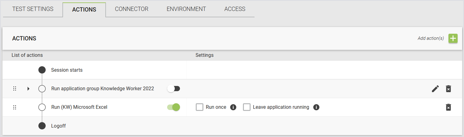This screenshot has height=137, width=464.
Task: Check the Leave application running checkbox
Action: (x=247, y=107)
